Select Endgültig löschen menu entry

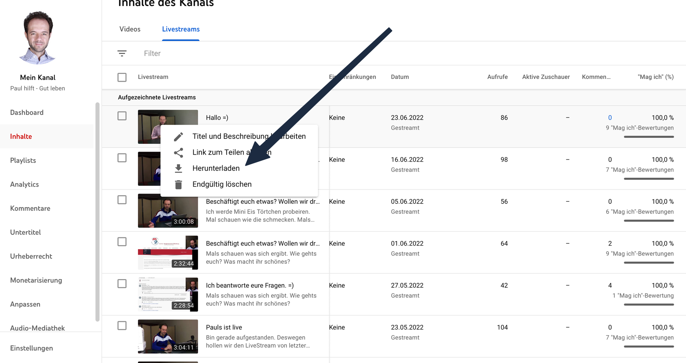(x=222, y=185)
